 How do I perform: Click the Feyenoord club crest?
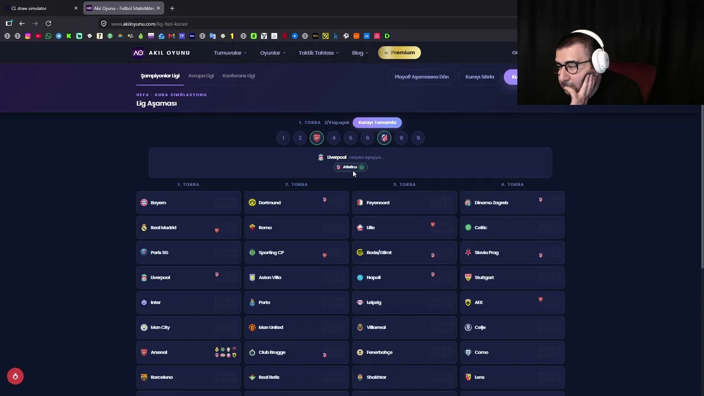tap(360, 203)
